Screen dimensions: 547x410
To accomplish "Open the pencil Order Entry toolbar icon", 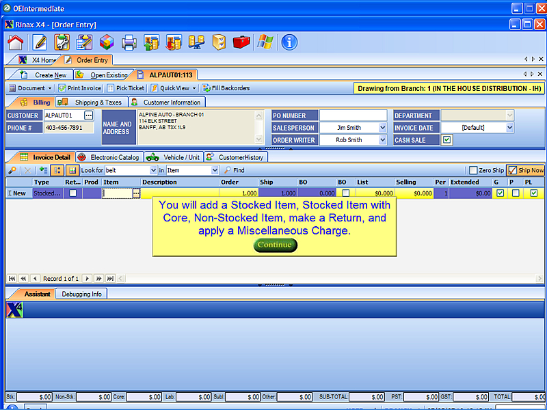I will [40, 42].
